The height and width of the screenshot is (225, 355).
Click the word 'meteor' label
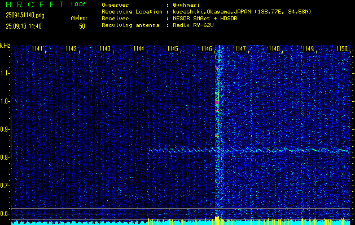point(79,18)
